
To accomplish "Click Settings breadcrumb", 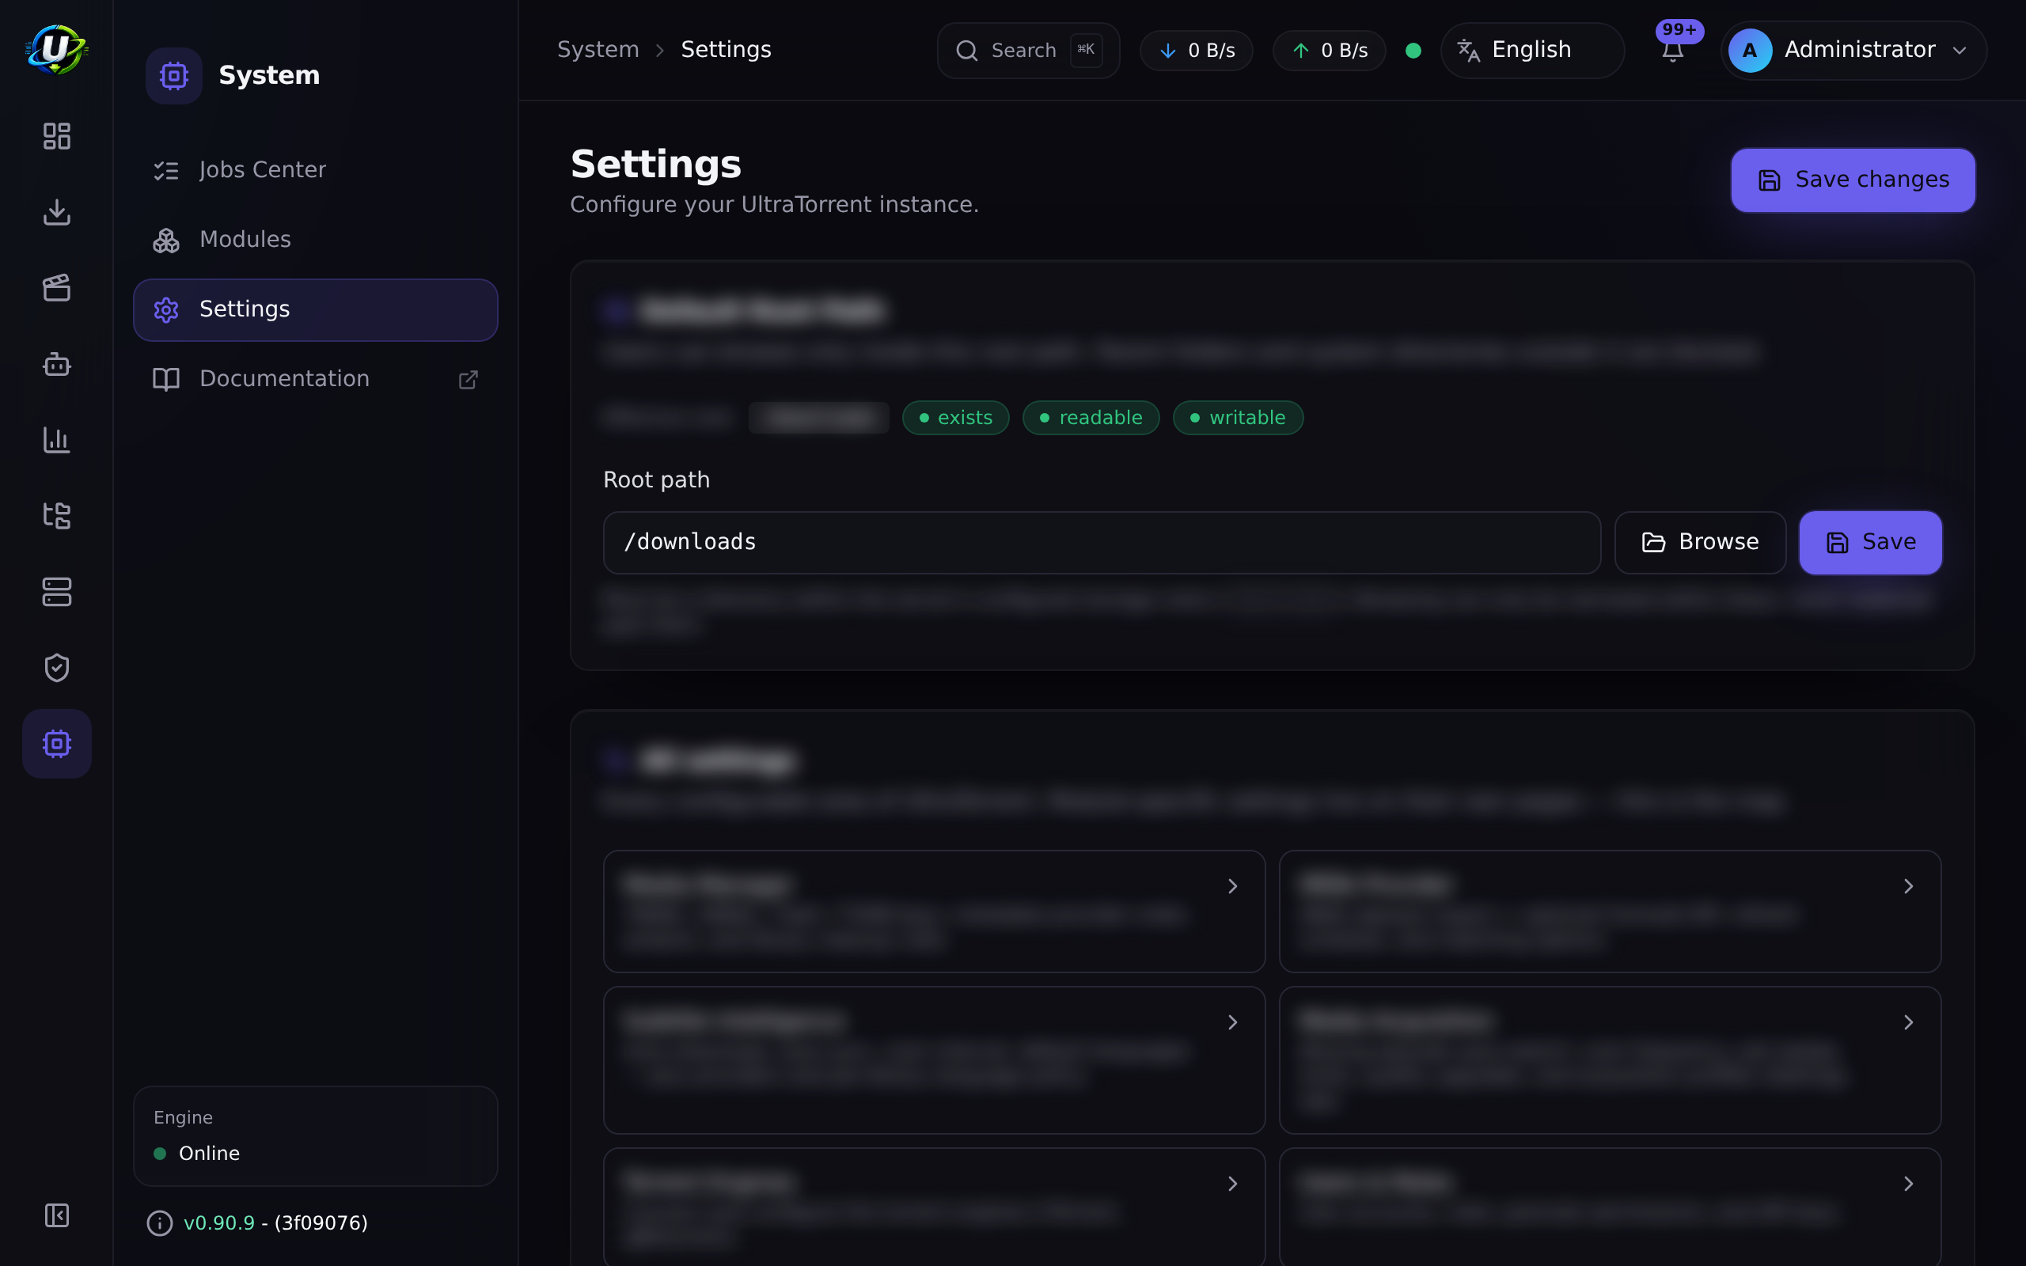I will pos(726,50).
